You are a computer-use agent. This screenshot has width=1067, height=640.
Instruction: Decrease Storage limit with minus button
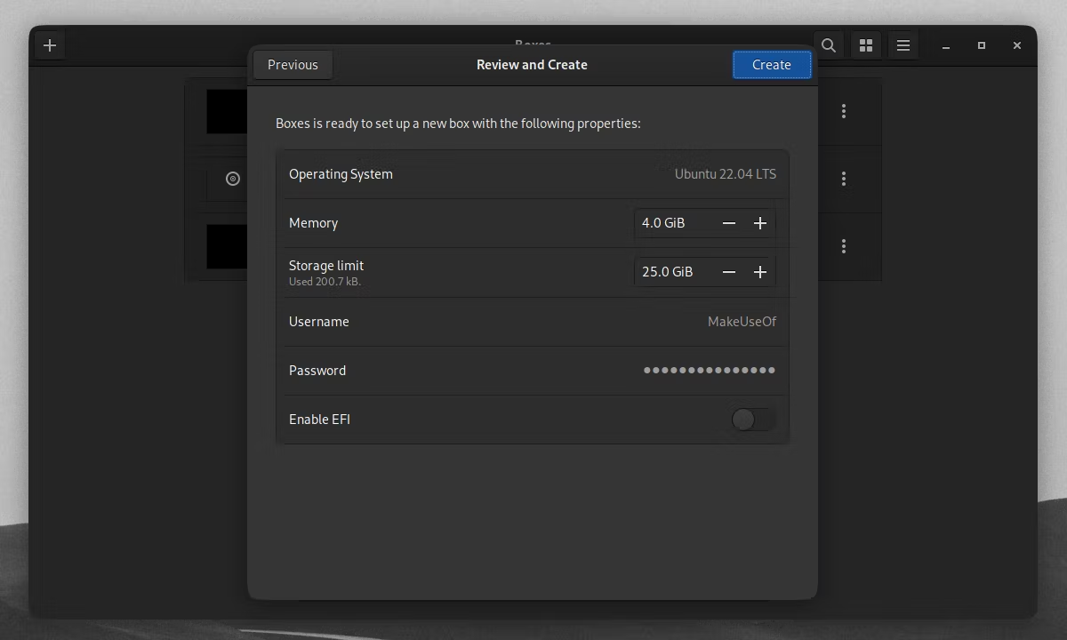[729, 272]
